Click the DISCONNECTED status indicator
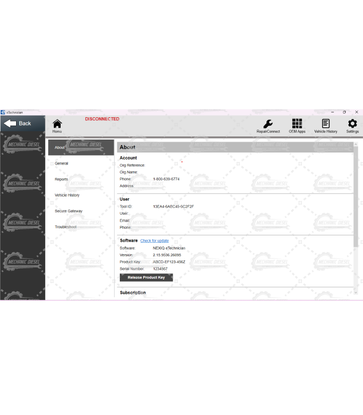This screenshot has height=415, width=363. [x=102, y=119]
